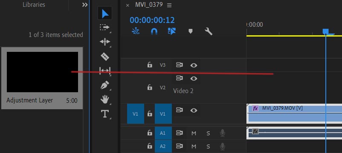Open Timeline display settings wrench
The width and height of the screenshot is (342, 153).
(209, 31)
